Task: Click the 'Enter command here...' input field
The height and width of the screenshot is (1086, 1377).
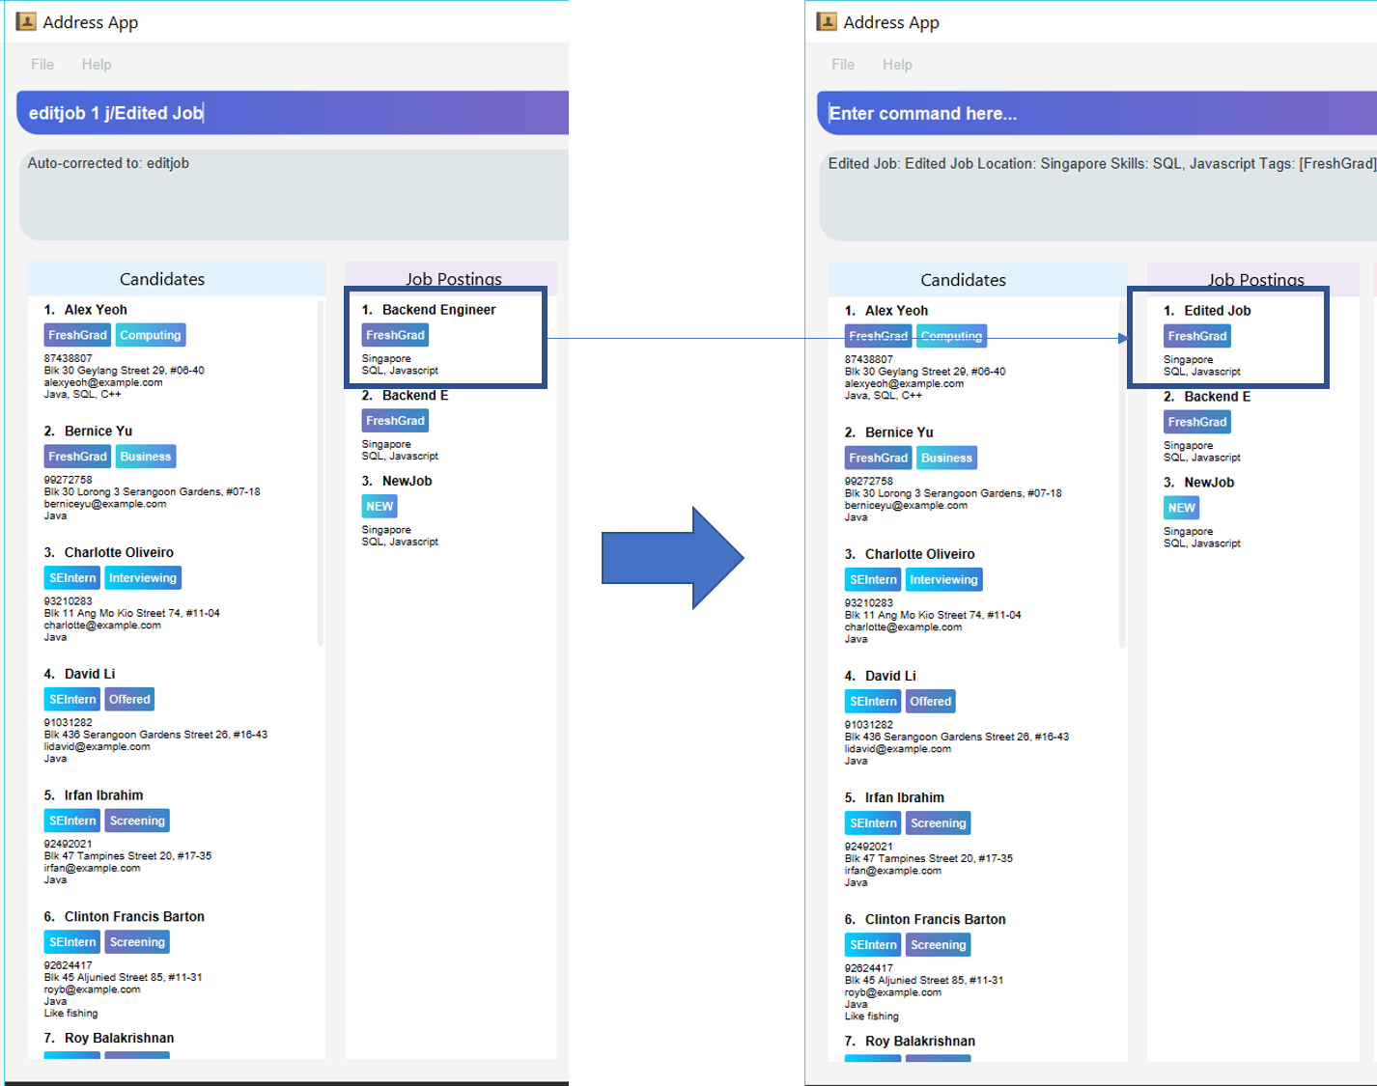Action: tap(1097, 113)
